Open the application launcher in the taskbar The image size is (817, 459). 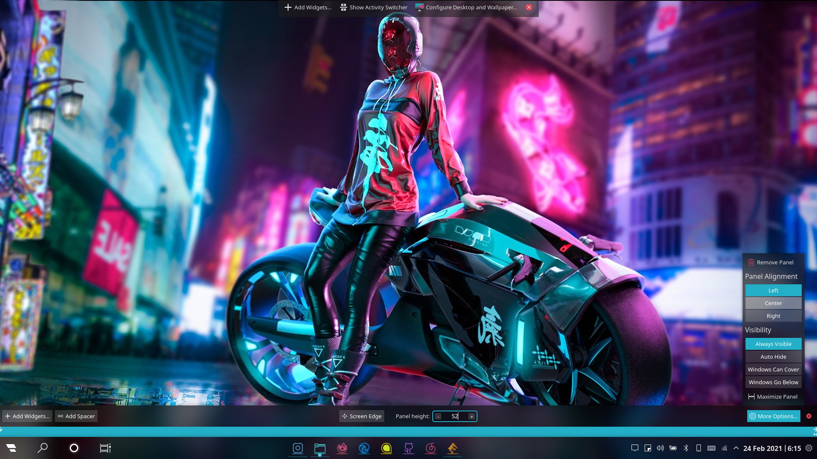coord(11,448)
